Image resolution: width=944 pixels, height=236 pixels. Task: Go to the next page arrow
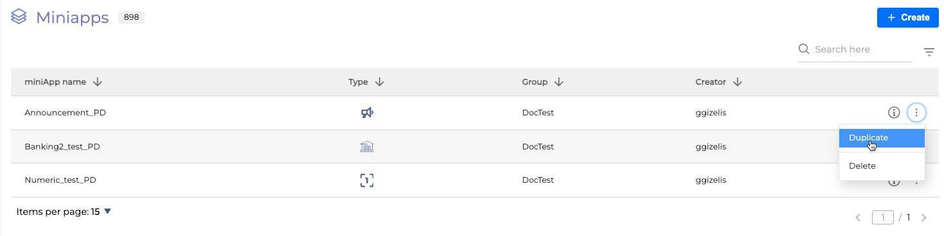pos(924,218)
